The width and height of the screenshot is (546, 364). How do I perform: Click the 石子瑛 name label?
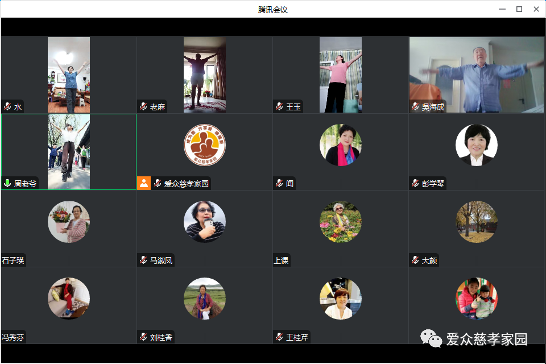(13, 260)
